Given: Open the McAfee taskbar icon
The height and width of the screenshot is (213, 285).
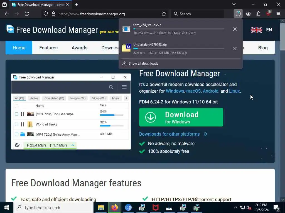Looking at the screenshot, I should point(155,207).
